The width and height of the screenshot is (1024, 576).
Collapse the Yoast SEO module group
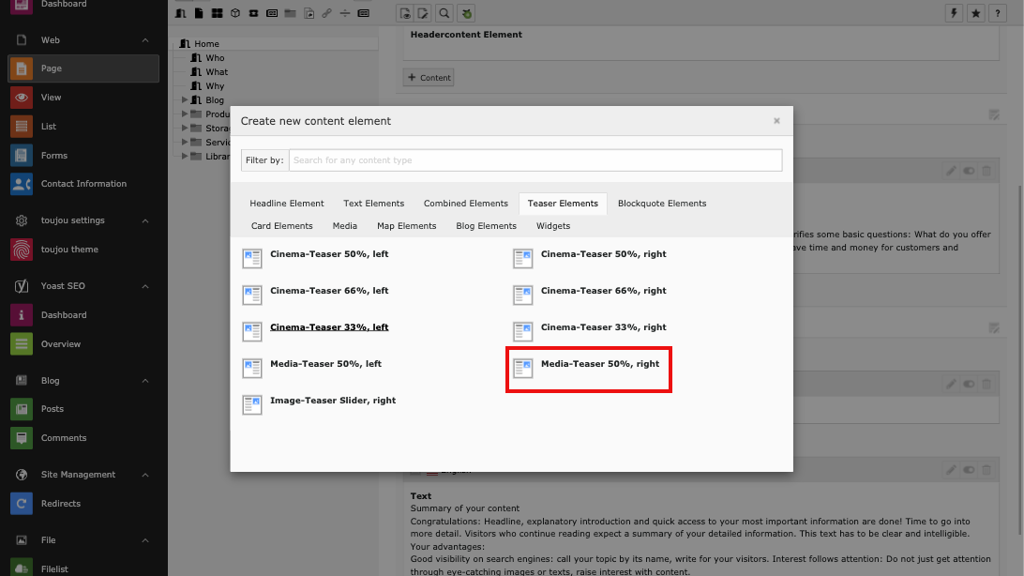tap(145, 286)
